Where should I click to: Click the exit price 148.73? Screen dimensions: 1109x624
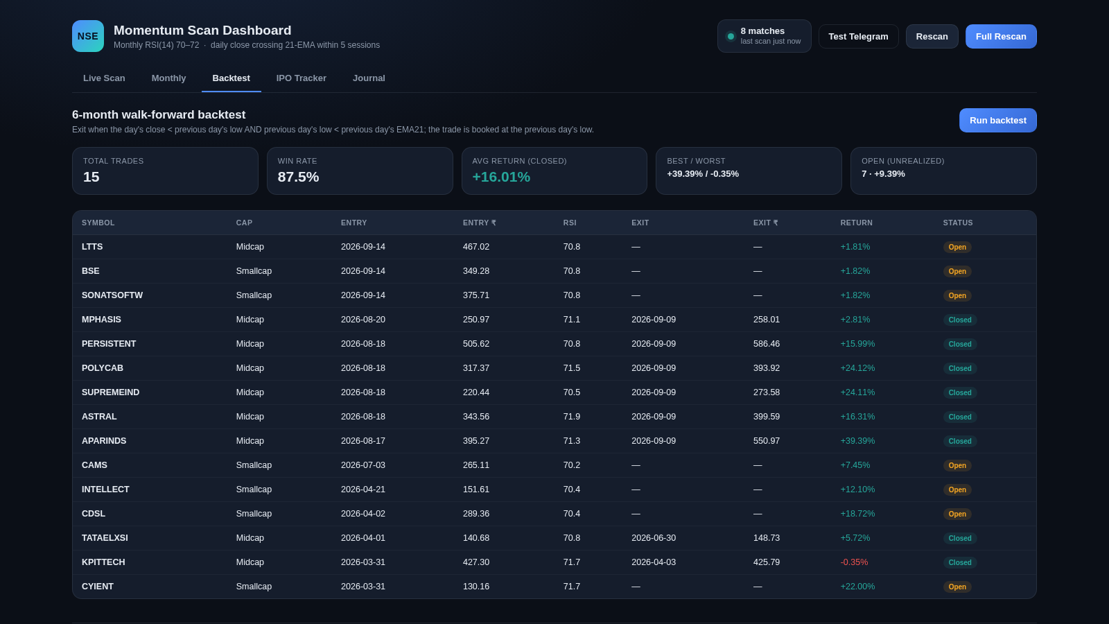click(767, 538)
